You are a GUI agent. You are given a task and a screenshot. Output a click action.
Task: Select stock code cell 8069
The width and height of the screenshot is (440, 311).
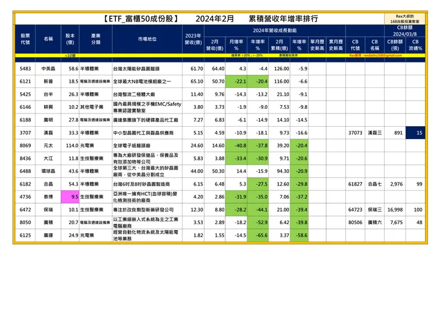25,146
